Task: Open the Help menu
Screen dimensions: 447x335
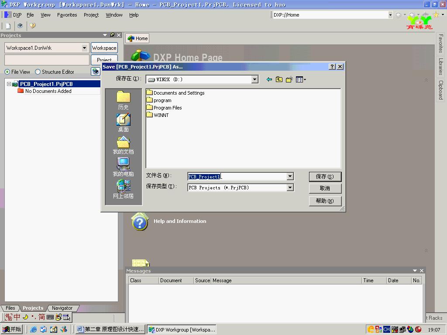Action: (x=134, y=15)
